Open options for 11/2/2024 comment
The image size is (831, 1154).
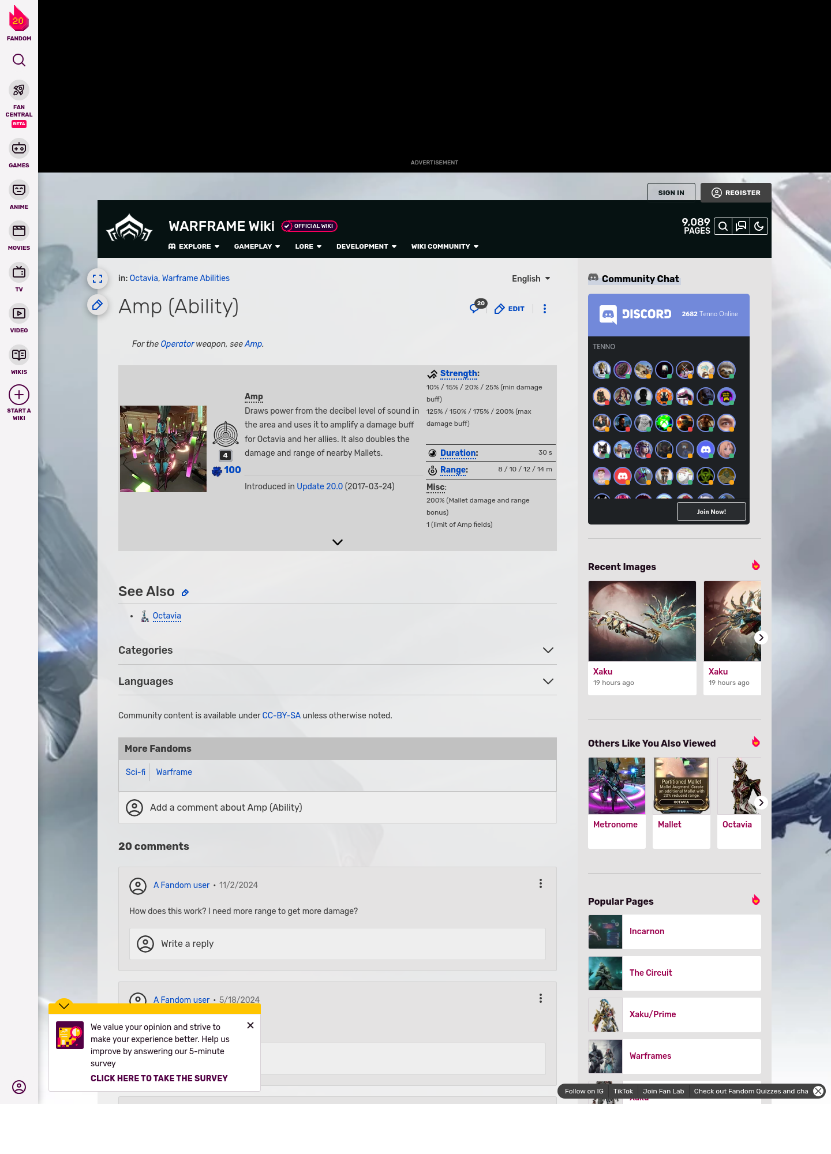click(541, 883)
